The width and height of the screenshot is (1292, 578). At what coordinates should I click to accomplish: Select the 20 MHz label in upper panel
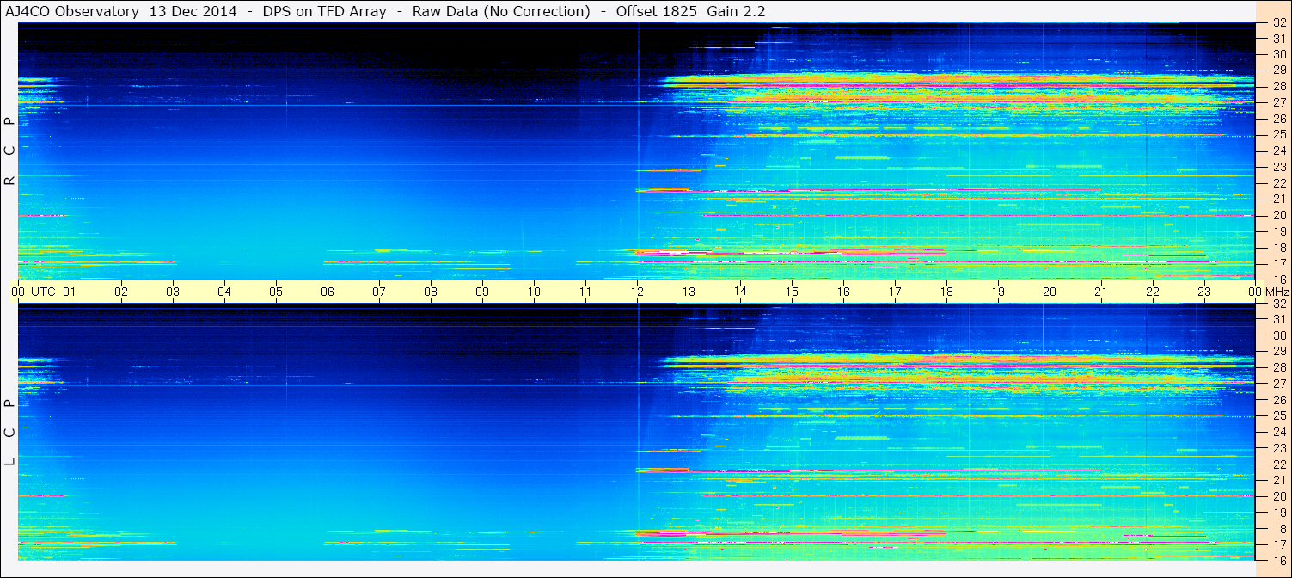click(x=1278, y=215)
